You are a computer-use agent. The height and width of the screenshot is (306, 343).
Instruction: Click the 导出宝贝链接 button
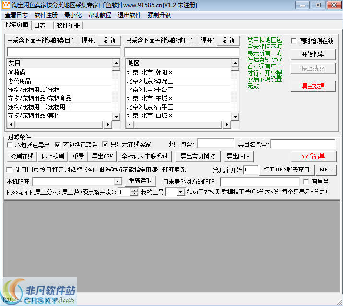(198, 157)
